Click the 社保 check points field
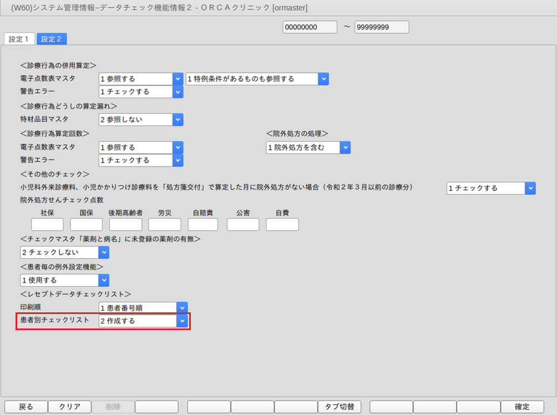557x415 pixels. point(47,224)
